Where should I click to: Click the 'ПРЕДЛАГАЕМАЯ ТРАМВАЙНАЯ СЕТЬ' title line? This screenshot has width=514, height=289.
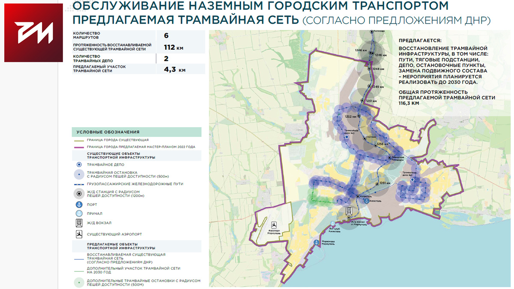click(x=186, y=19)
